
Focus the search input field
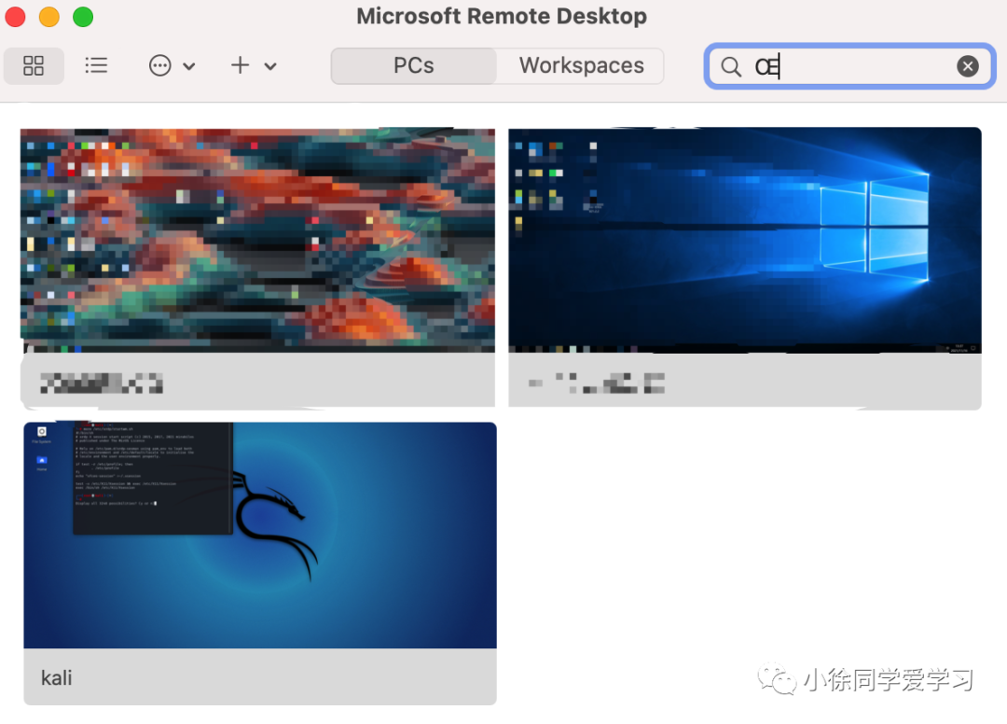coord(849,66)
